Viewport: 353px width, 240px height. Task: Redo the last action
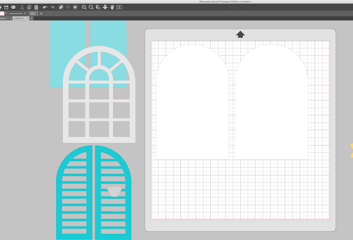(52, 7)
